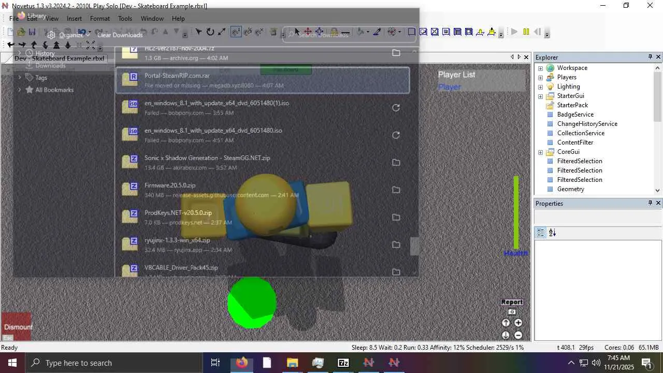Expand the History item in Library
Image resolution: width=663 pixels, height=373 pixels.
[x=20, y=53]
